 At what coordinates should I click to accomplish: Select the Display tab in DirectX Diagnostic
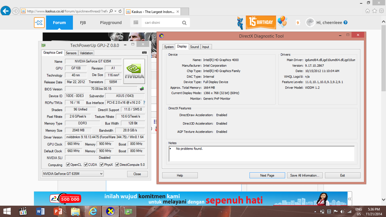point(182,46)
